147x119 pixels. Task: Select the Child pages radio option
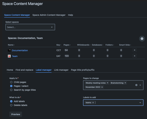[x=11, y=82]
